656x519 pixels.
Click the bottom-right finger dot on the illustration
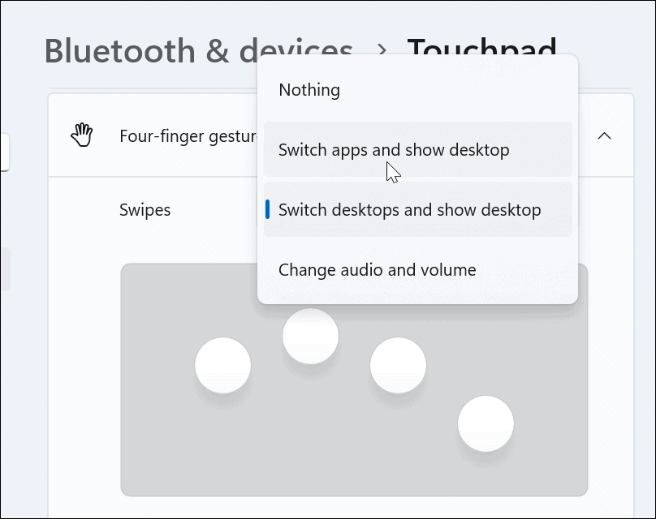pyautogui.click(x=486, y=422)
